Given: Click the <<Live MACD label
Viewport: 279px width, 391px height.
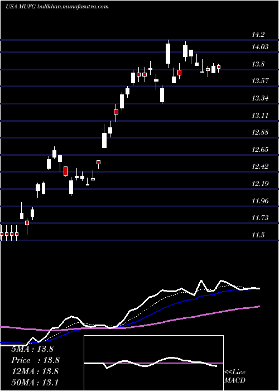Looking at the screenshot, I should (235, 376).
